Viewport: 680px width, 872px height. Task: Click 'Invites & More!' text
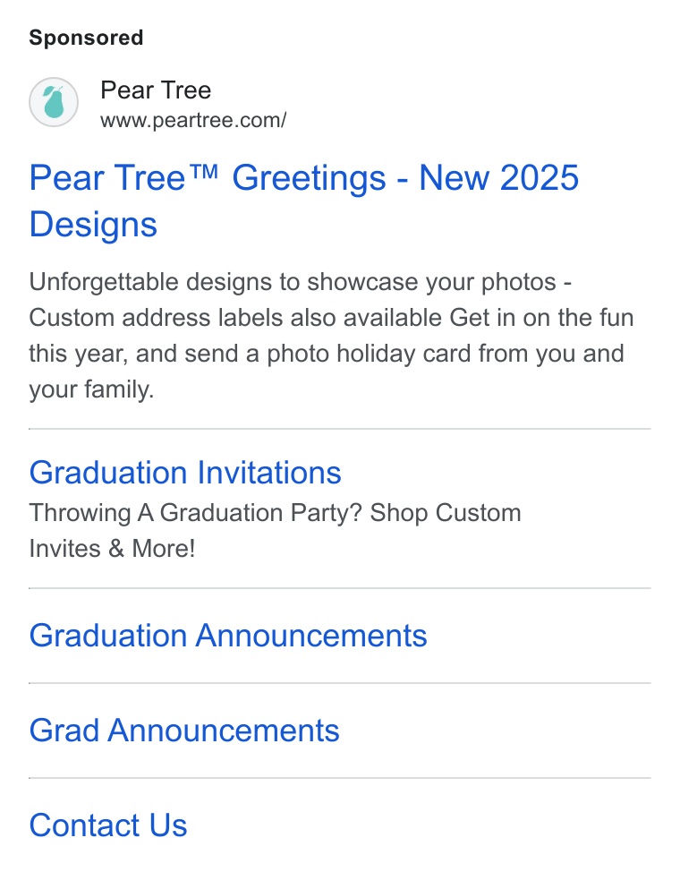113,548
